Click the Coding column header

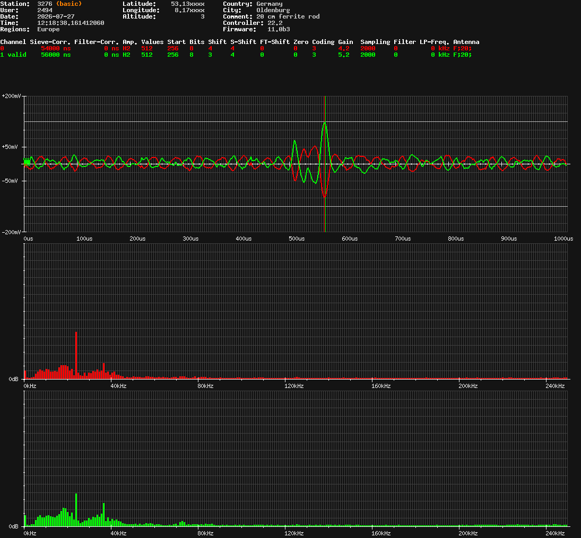pos(323,42)
